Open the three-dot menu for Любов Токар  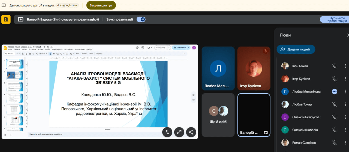pyautogui.click(x=345, y=104)
